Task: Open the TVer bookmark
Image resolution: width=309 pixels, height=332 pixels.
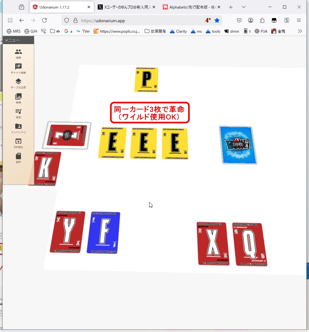Action: tap(83, 31)
